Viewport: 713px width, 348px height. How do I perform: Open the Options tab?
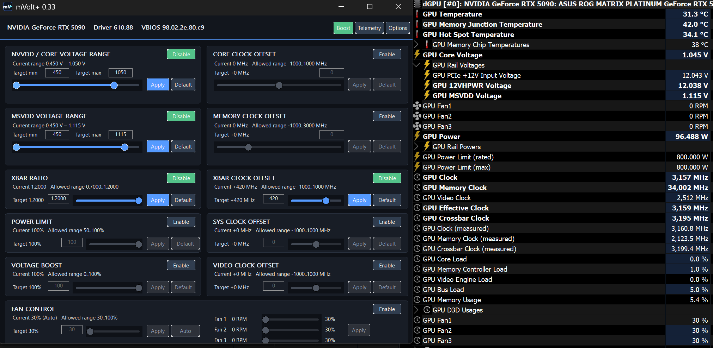click(398, 28)
